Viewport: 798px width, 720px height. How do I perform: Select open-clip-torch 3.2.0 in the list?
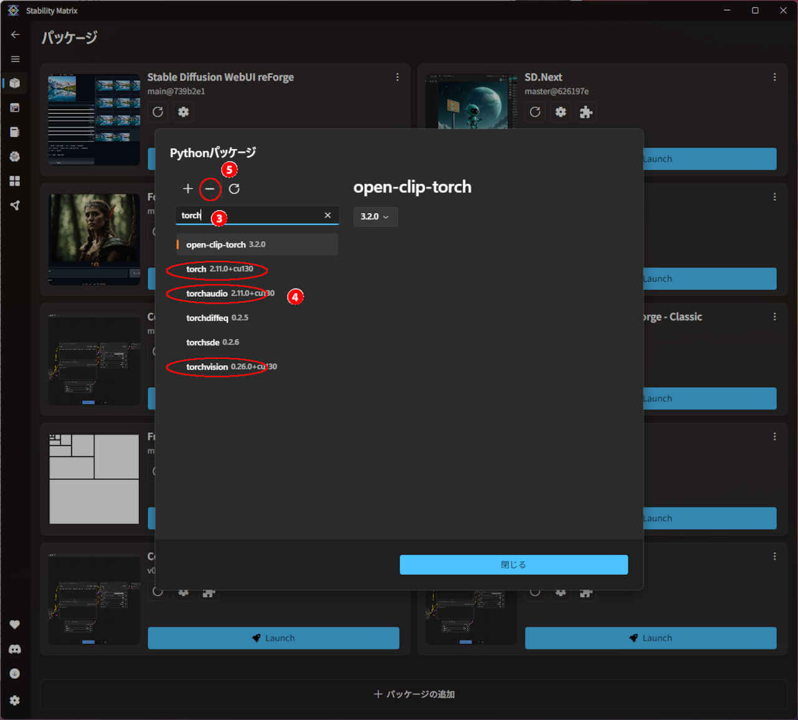tap(257, 244)
